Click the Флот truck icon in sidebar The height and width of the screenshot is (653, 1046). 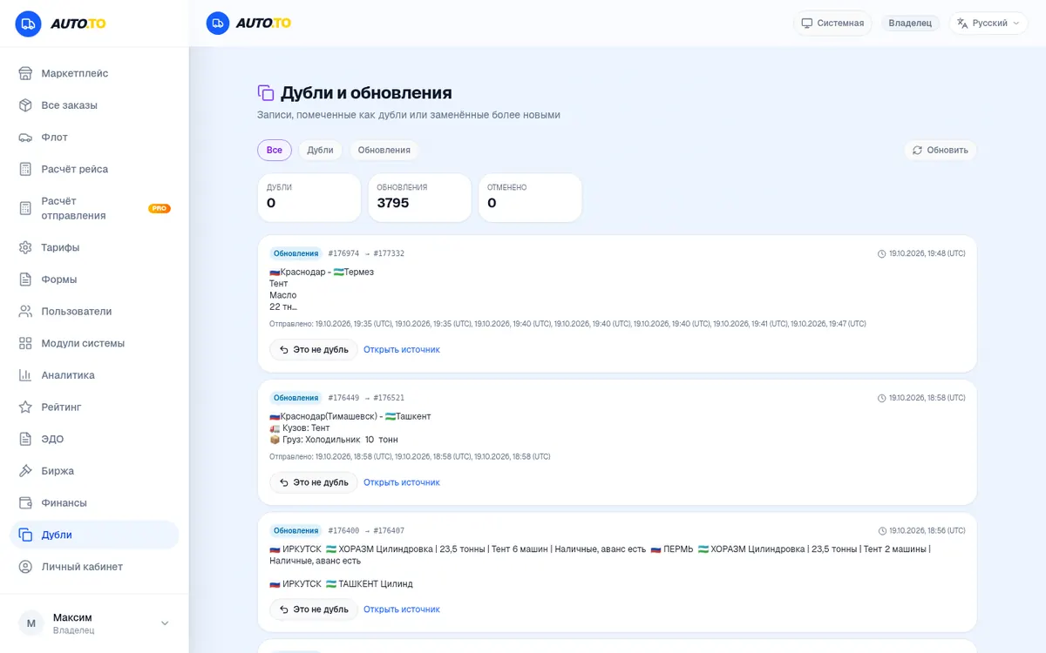click(25, 137)
